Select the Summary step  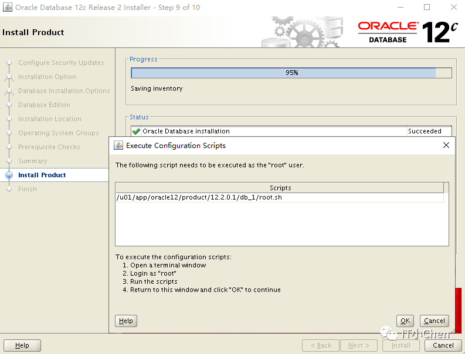[x=33, y=161]
